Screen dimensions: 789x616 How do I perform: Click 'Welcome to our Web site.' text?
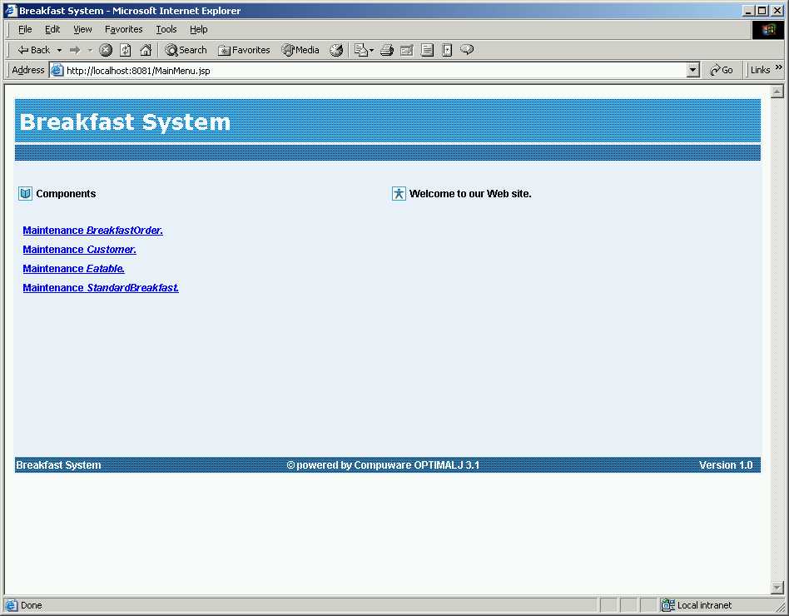(470, 194)
